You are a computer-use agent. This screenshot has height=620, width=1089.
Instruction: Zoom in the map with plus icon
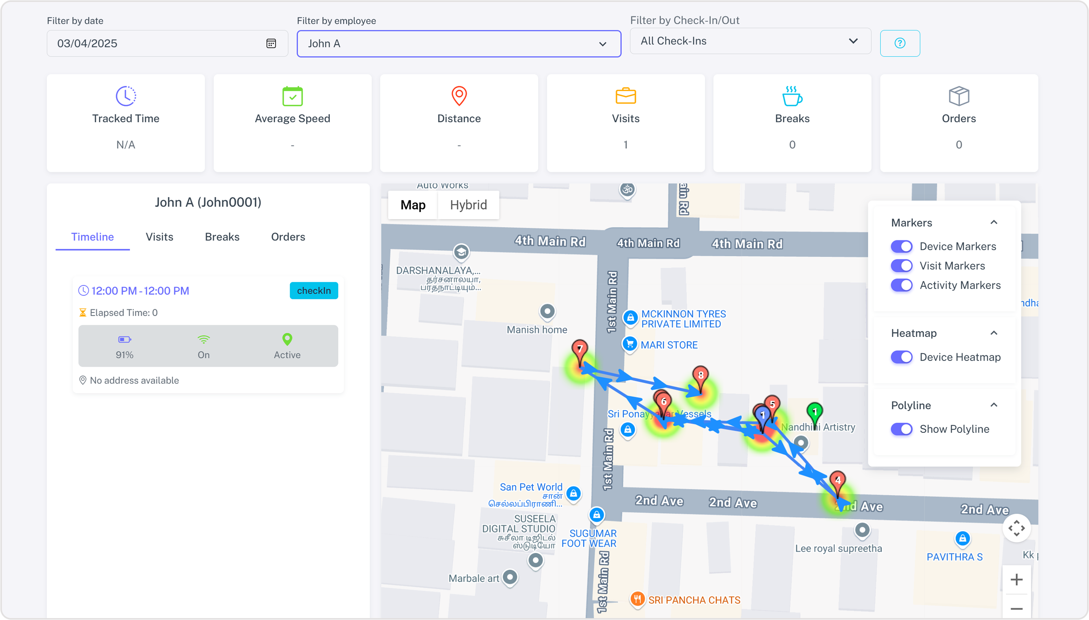click(x=1016, y=580)
